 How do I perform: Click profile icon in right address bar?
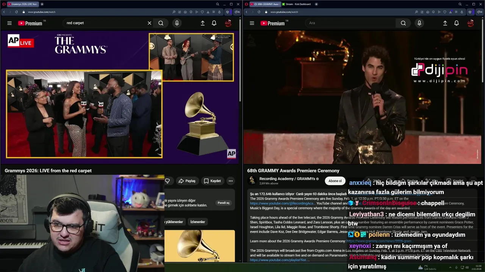pos(462,12)
